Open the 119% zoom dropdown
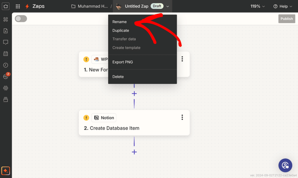 click(x=258, y=6)
